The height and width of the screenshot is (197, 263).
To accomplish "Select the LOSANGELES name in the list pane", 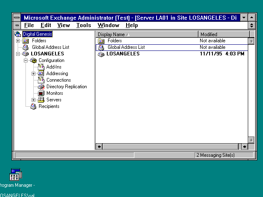I will 123,54.
